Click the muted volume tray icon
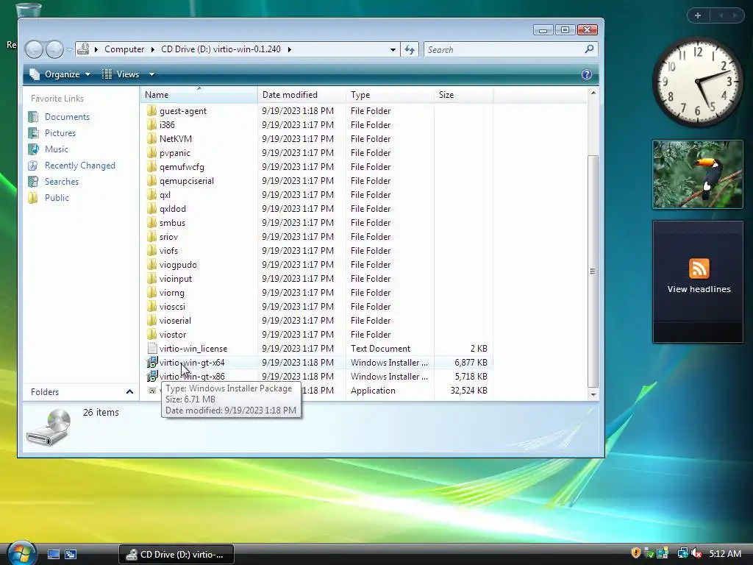The width and height of the screenshot is (753, 565). (x=696, y=553)
